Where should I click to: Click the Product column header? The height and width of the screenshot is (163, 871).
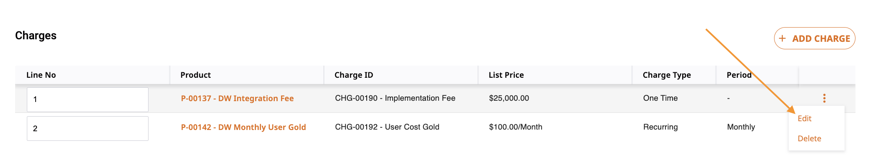pyautogui.click(x=196, y=75)
